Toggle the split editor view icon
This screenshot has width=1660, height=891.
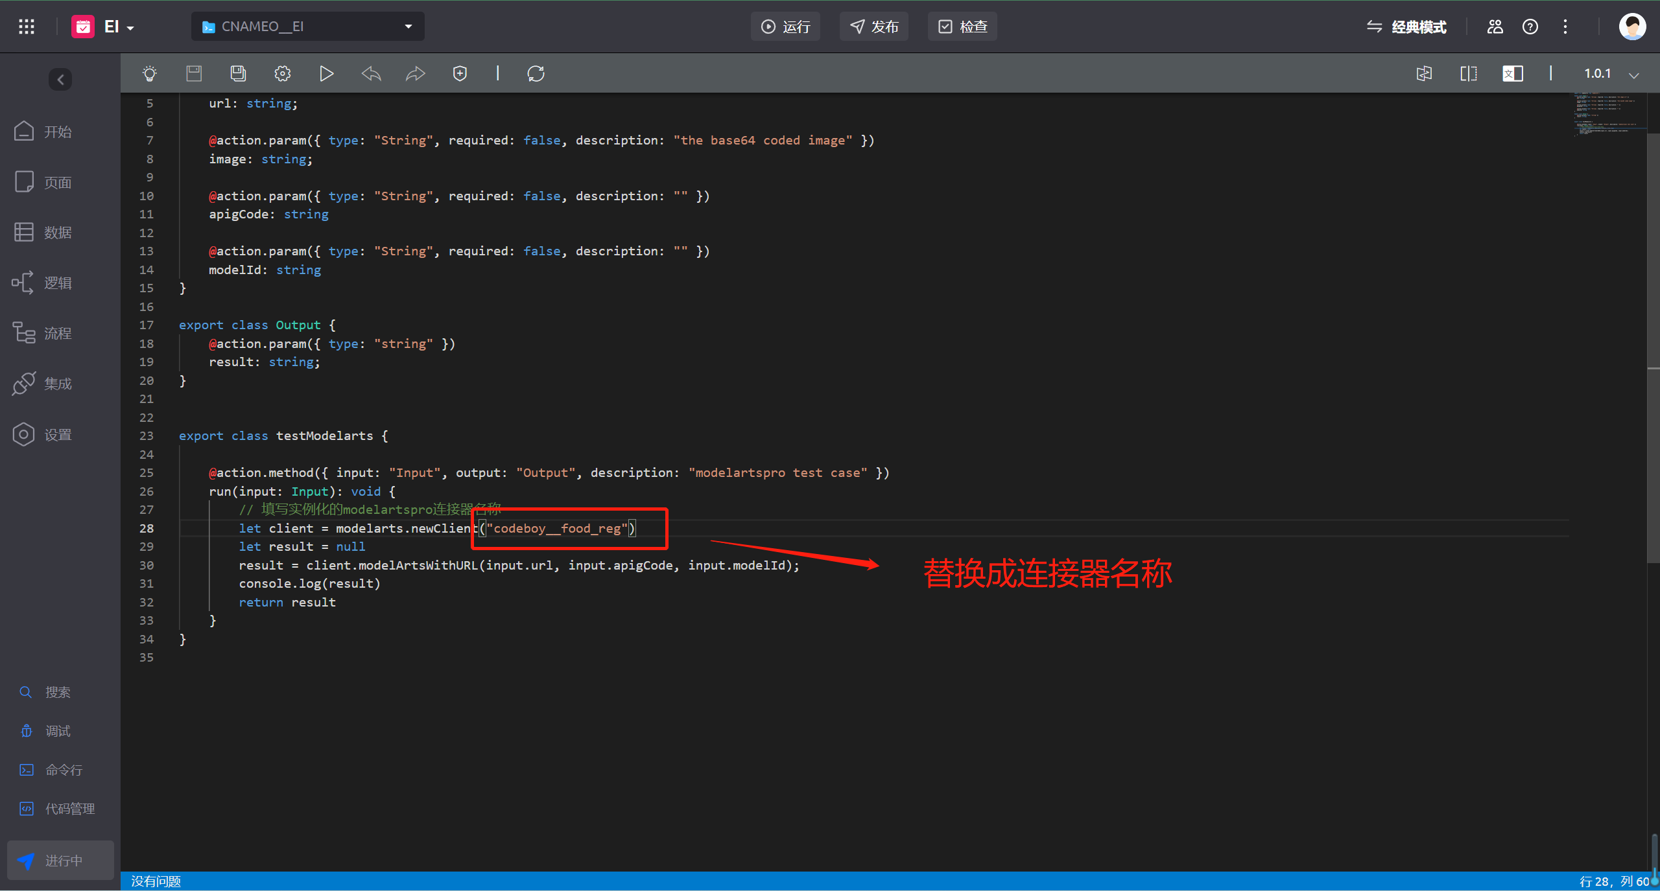[x=1468, y=74]
